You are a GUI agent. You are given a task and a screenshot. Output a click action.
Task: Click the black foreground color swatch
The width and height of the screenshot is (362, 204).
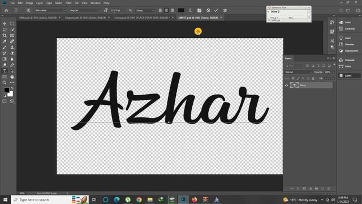(x=6, y=90)
